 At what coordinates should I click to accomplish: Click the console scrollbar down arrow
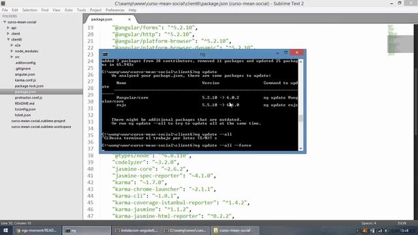(300, 149)
